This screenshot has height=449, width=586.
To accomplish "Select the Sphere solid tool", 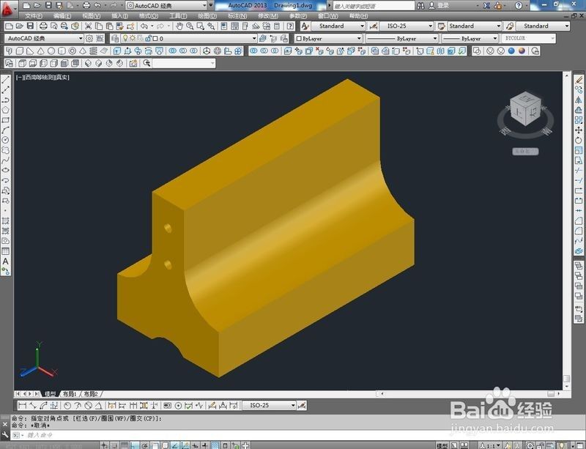I will click(51, 51).
